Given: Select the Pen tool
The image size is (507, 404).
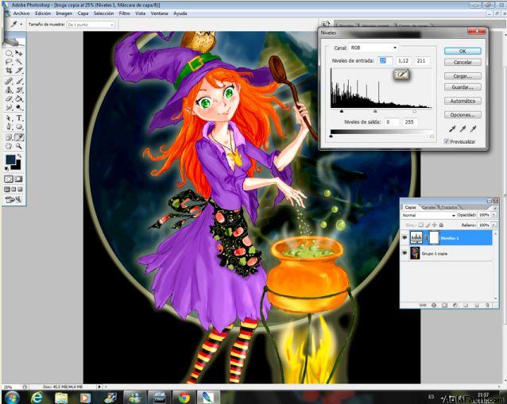Looking at the screenshot, I should click(x=9, y=127).
